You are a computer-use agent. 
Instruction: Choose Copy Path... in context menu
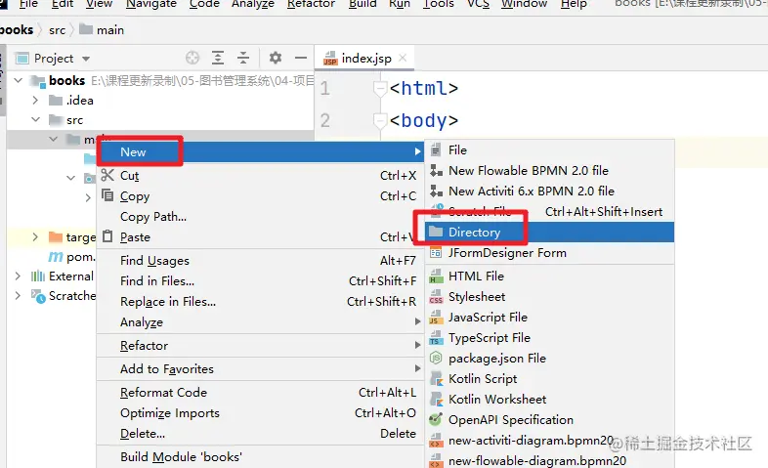[260, 216]
